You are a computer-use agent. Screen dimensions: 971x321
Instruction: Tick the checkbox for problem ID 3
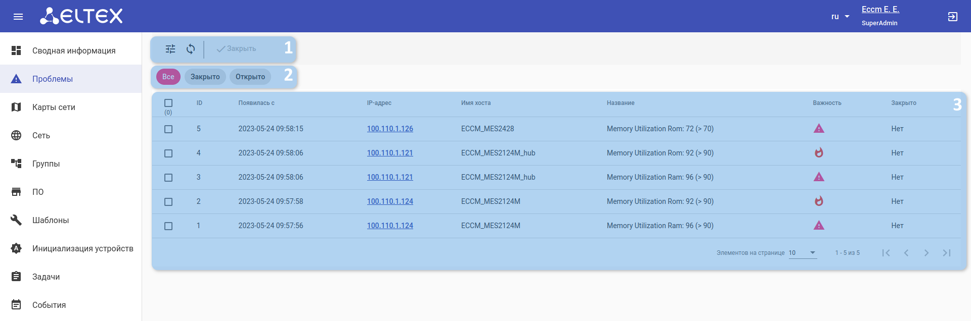coord(168,178)
